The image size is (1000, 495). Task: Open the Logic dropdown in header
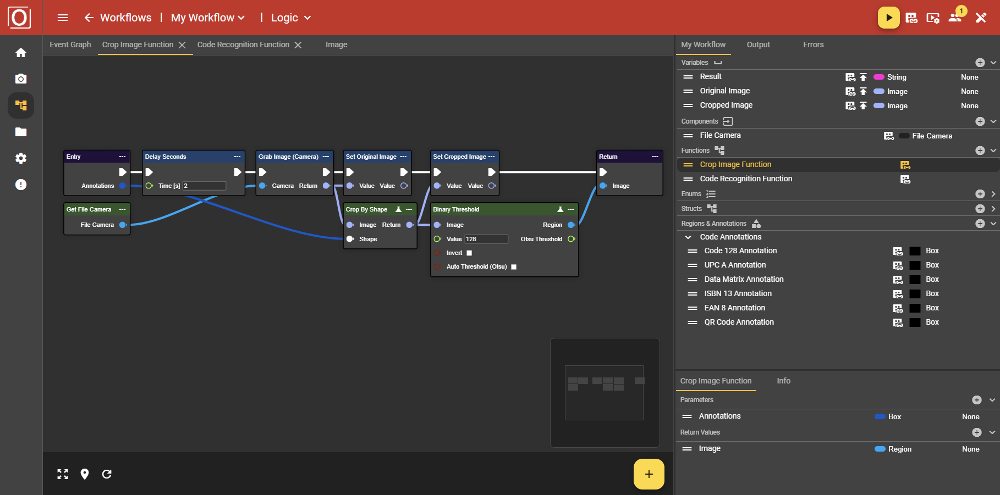pos(291,18)
